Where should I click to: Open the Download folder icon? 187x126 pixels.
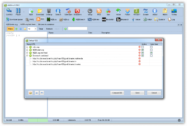(x=40, y=12)
